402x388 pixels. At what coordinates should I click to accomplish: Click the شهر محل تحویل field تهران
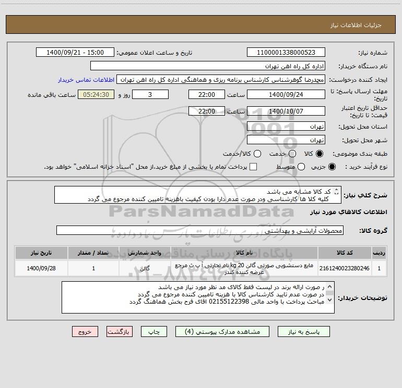pos(286,140)
